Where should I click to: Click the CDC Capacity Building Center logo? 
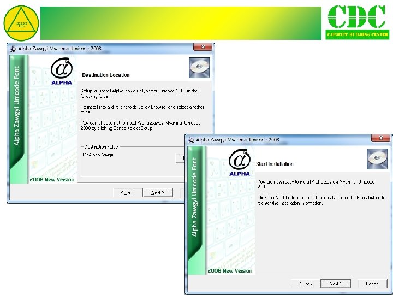[x=358, y=22]
